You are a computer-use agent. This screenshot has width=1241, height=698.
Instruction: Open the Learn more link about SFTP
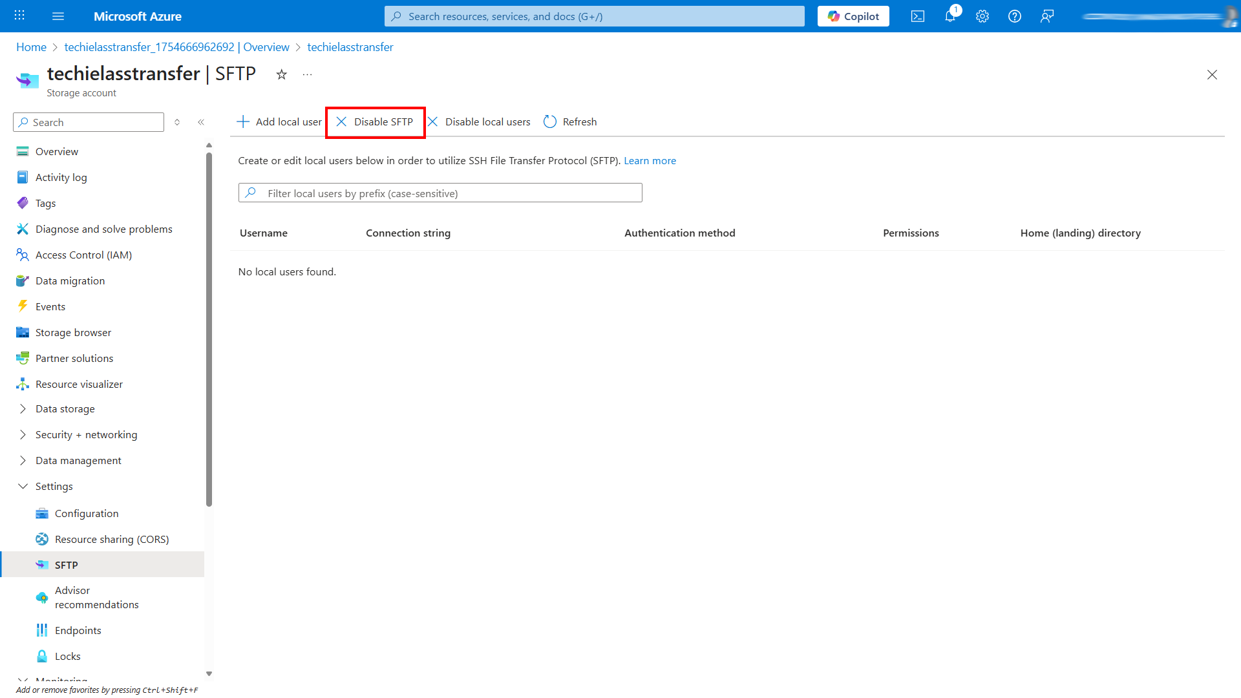pyautogui.click(x=650, y=160)
